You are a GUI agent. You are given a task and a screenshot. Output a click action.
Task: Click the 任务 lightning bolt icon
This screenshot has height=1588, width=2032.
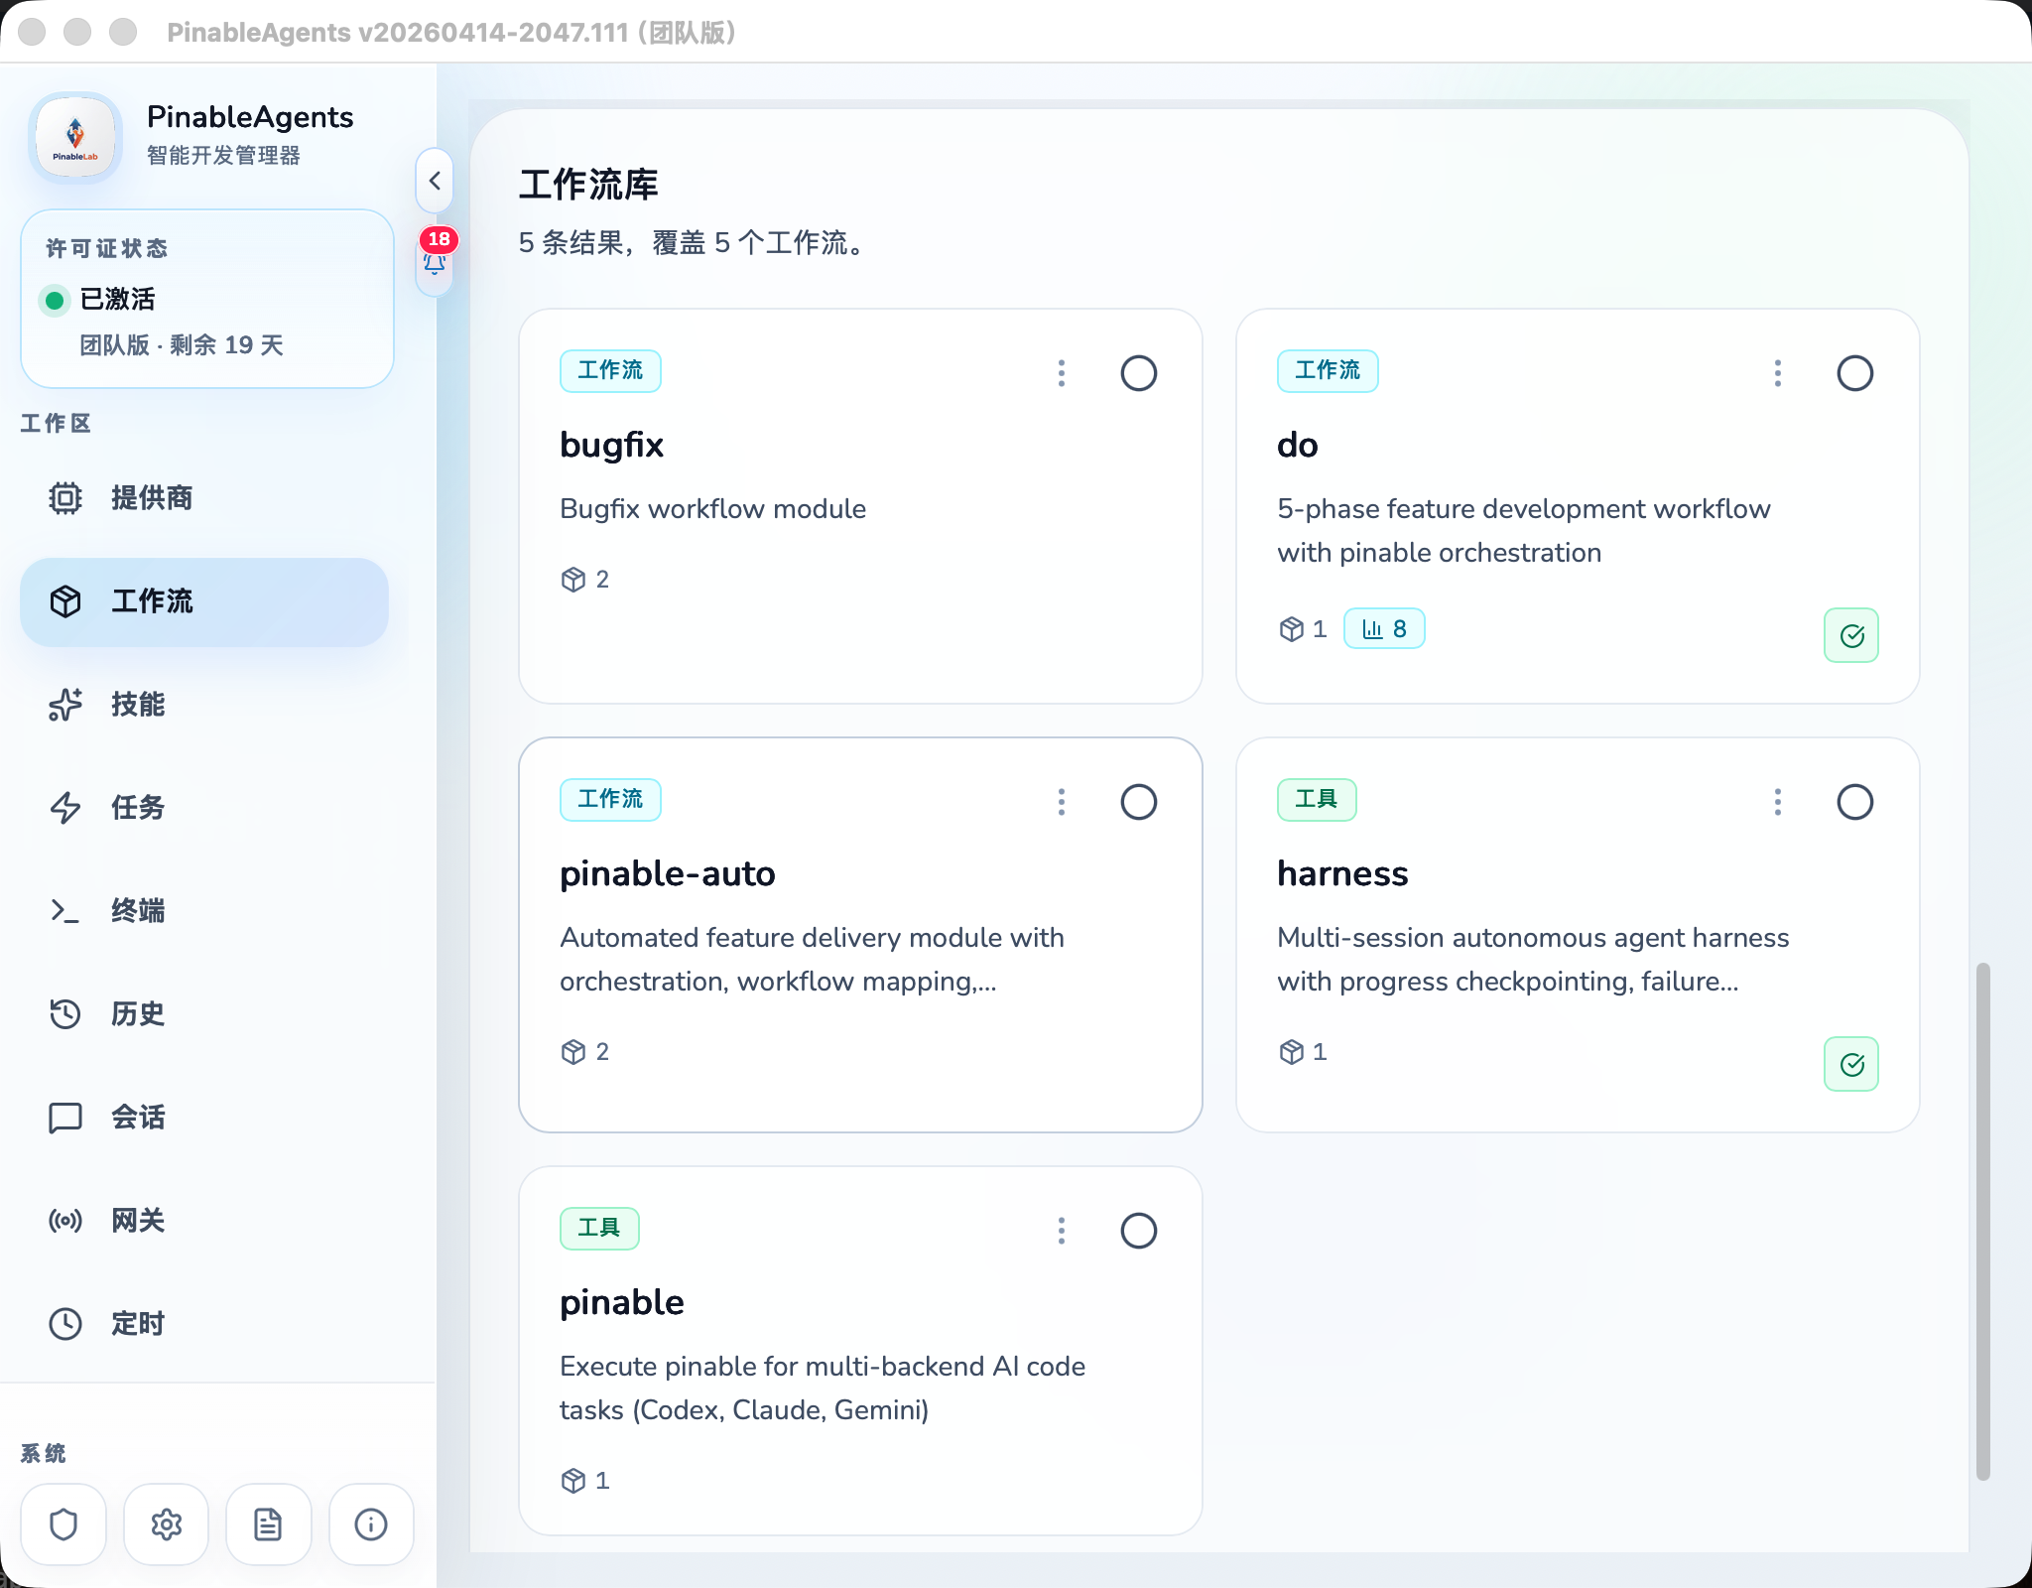65,808
